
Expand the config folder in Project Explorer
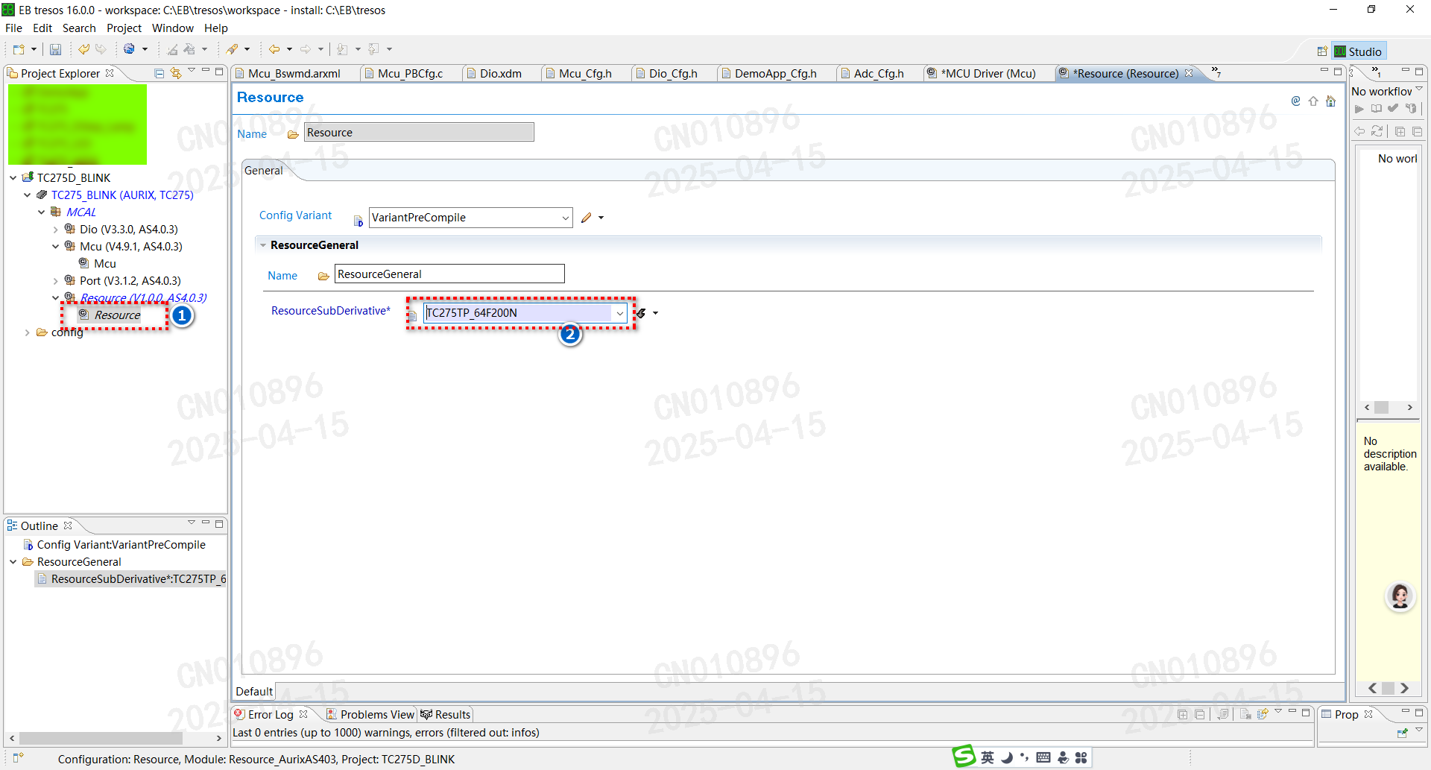pyautogui.click(x=28, y=332)
